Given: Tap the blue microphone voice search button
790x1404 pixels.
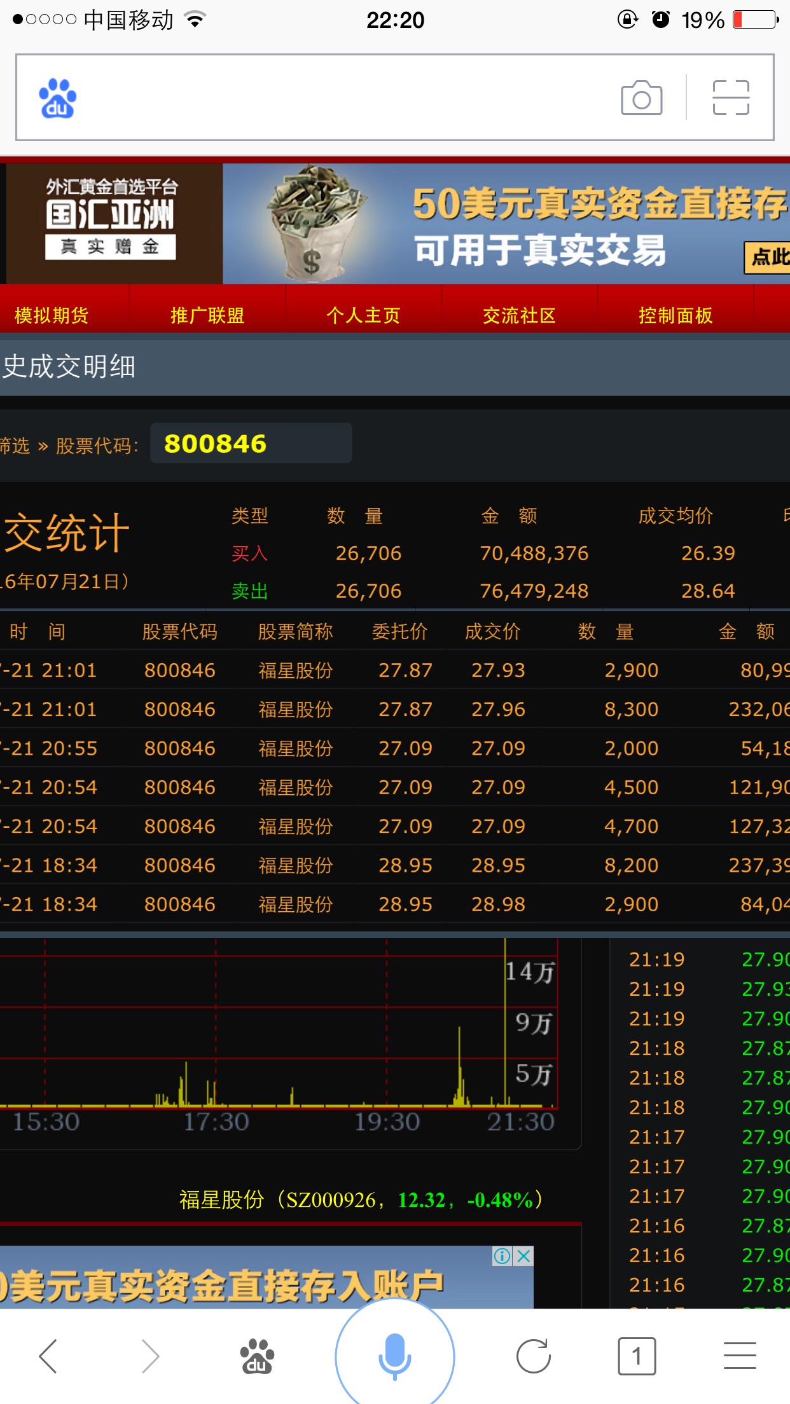Looking at the screenshot, I should coord(394,1356).
